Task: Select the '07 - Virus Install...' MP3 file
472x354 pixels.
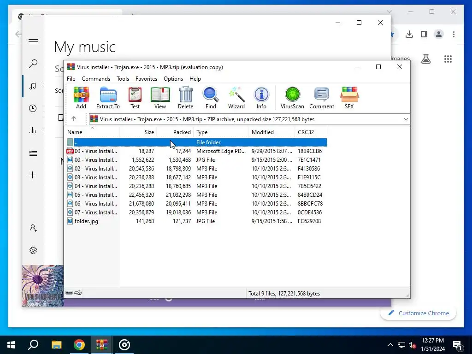Action: point(196,212)
